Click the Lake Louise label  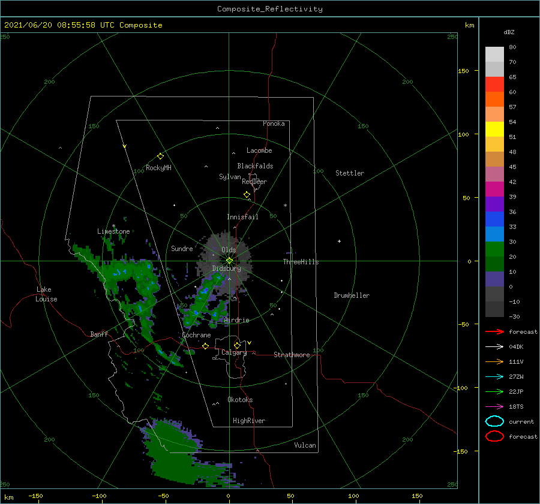[46, 294]
